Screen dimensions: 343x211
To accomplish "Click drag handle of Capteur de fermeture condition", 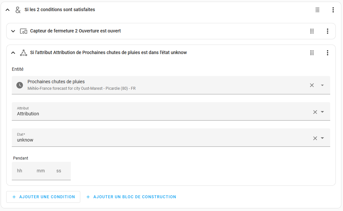I will [312, 31].
